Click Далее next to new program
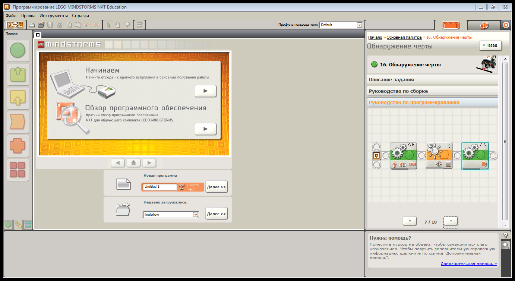 tap(217, 187)
